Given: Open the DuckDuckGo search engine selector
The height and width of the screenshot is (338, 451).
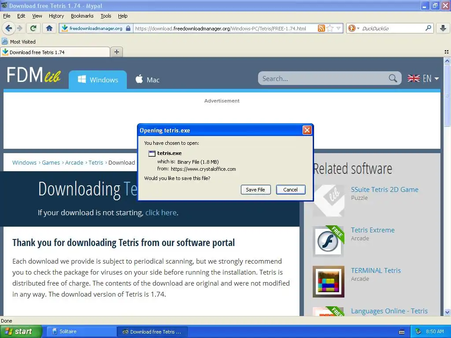Looking at the screenshot, I should pyautogui.click(x=354, y=28).
